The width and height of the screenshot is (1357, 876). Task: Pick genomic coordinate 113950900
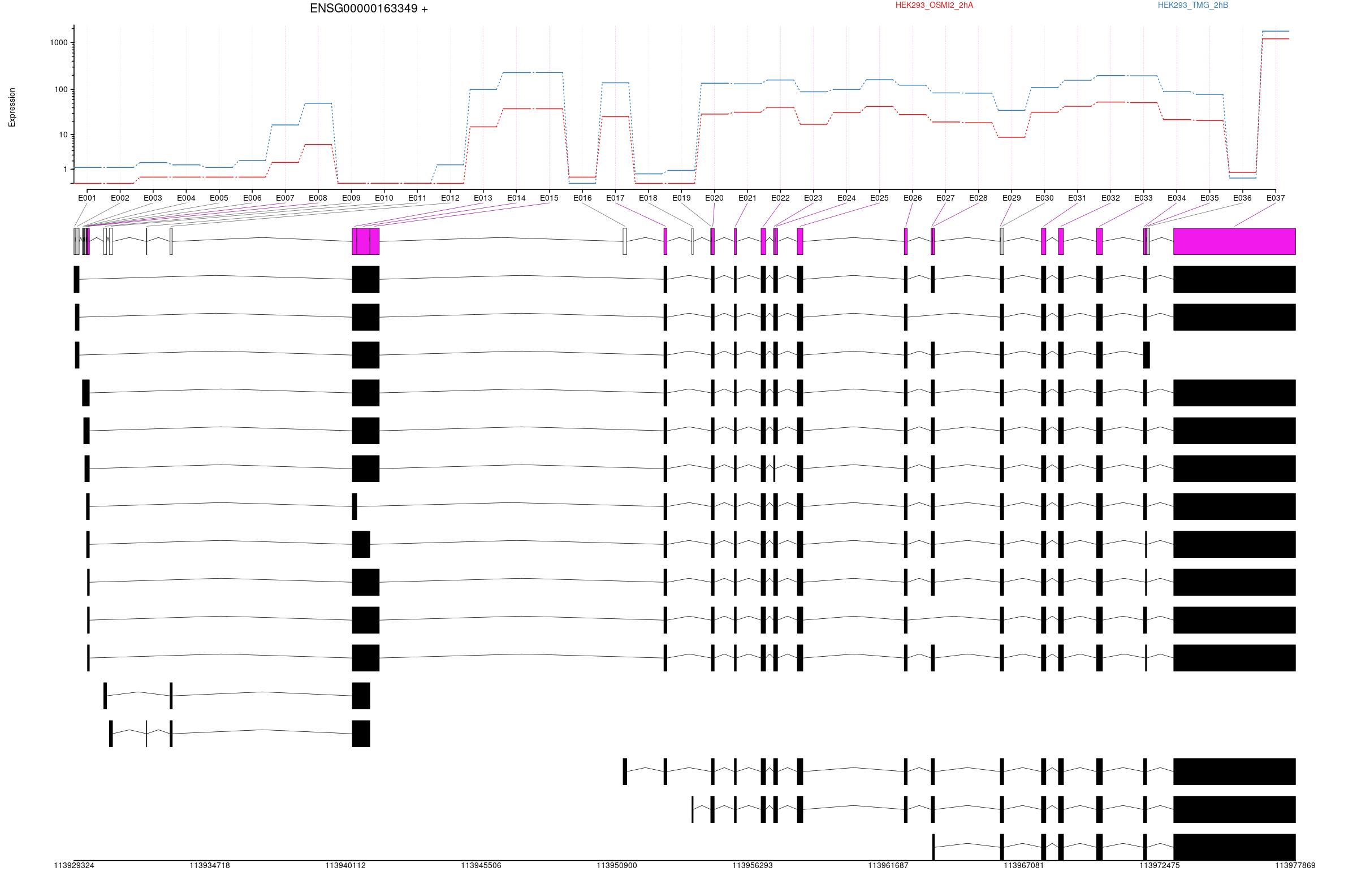pos(617,865)
